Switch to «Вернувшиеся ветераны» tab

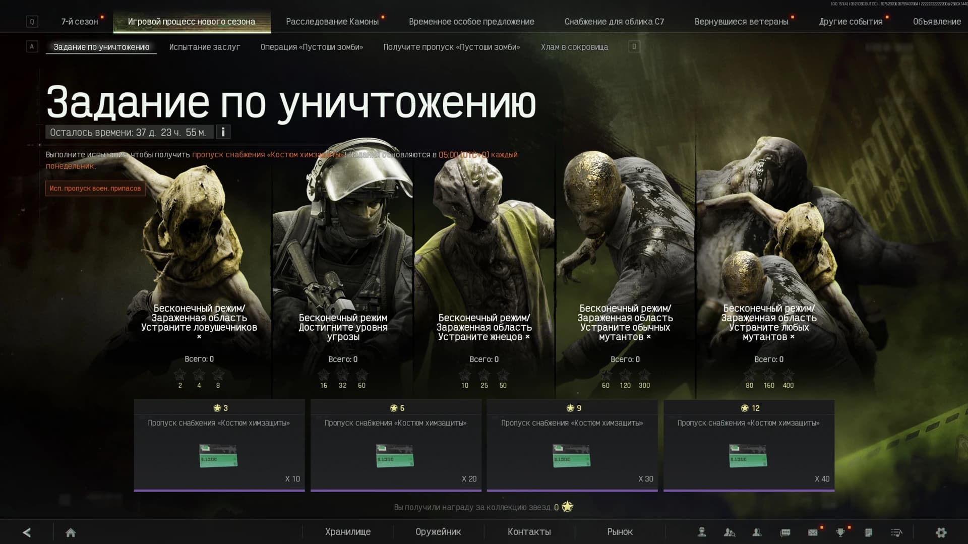coord(741,22)
